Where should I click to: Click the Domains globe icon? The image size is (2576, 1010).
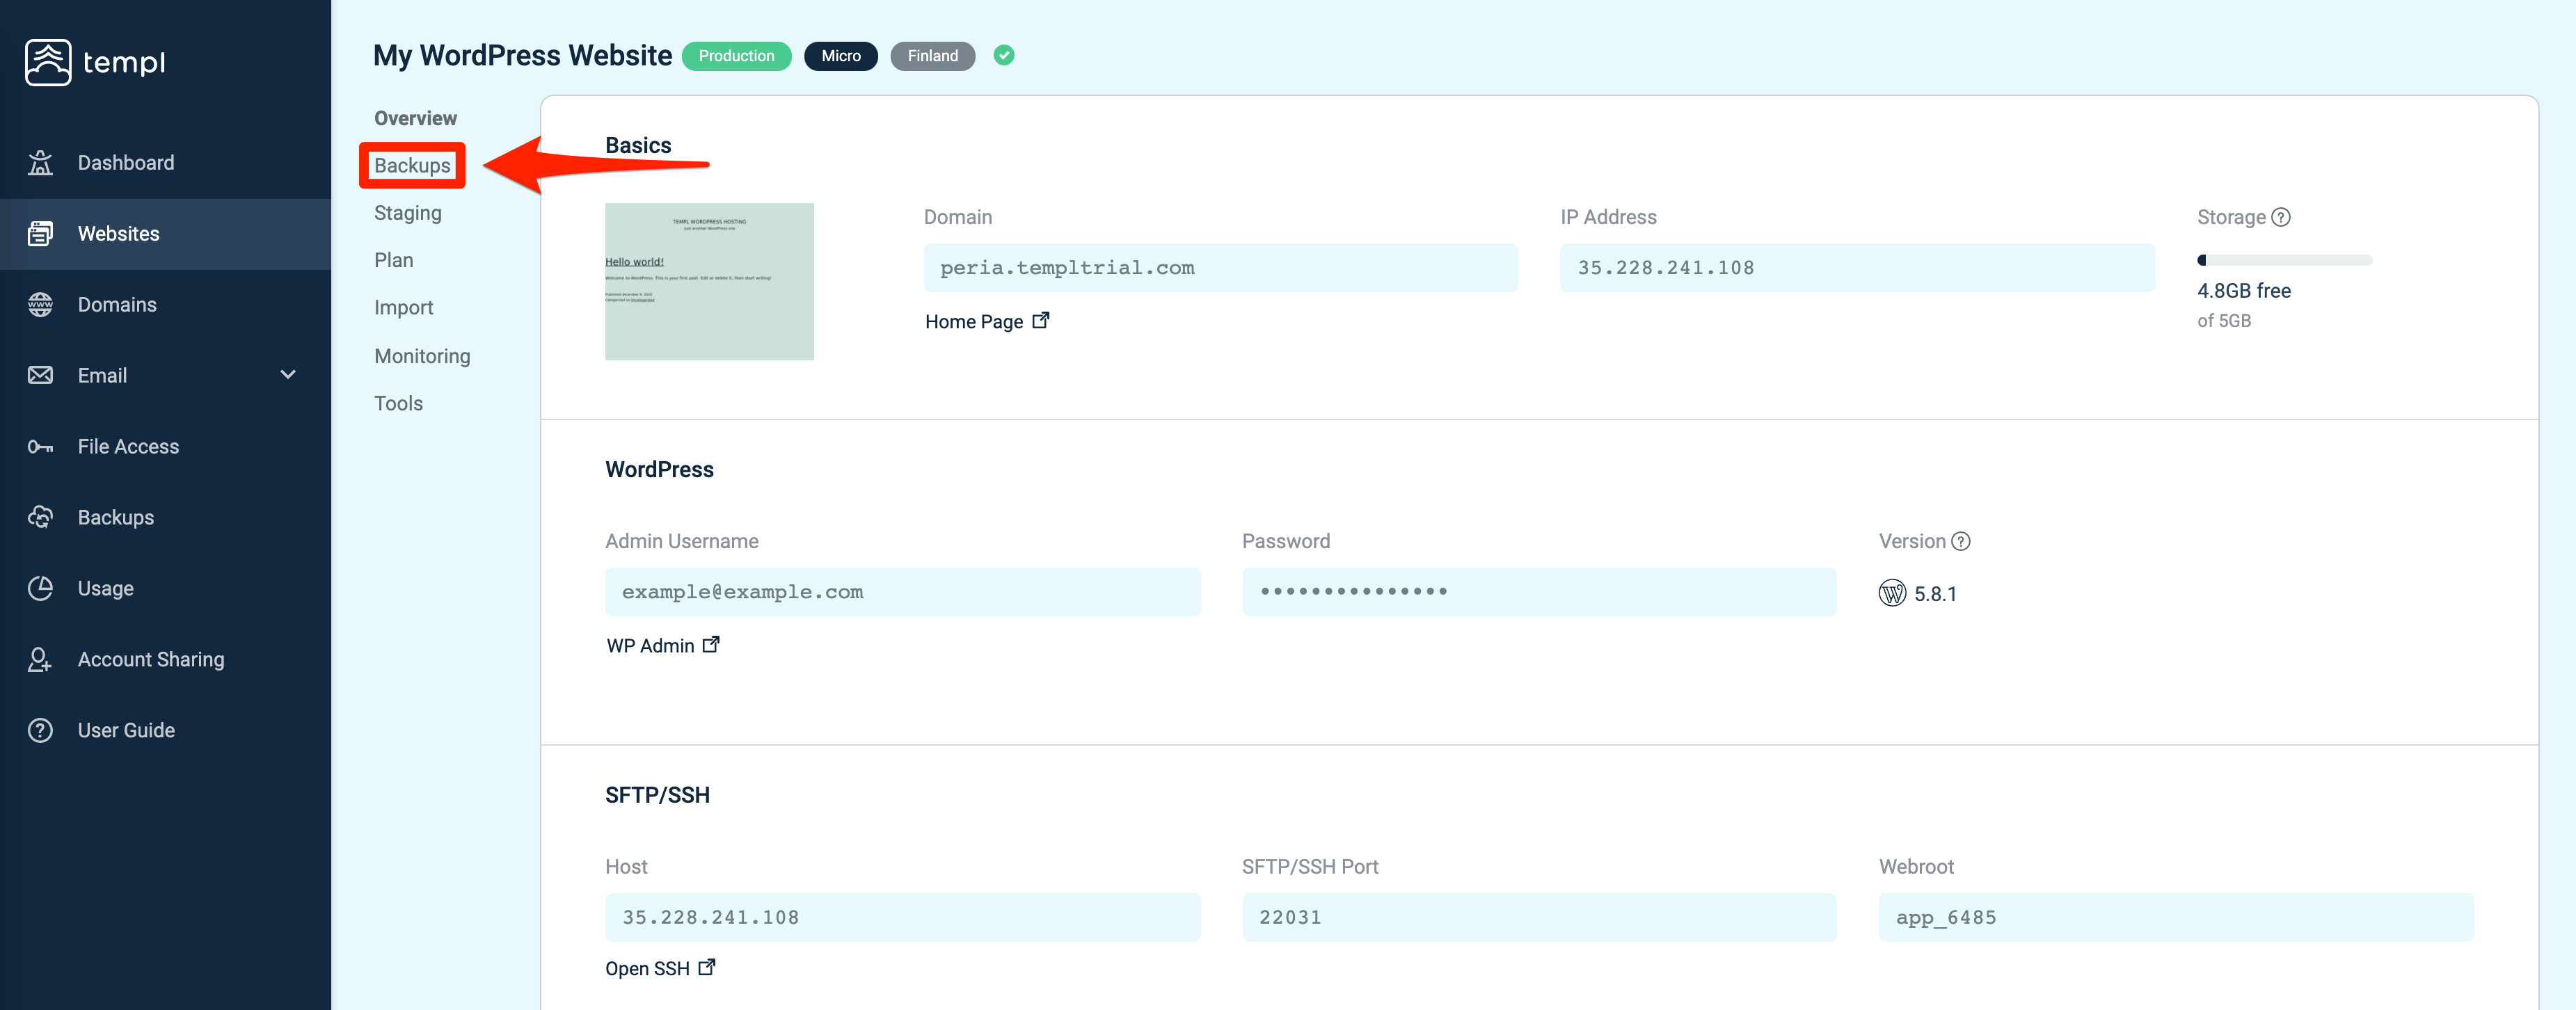(40, 304)
